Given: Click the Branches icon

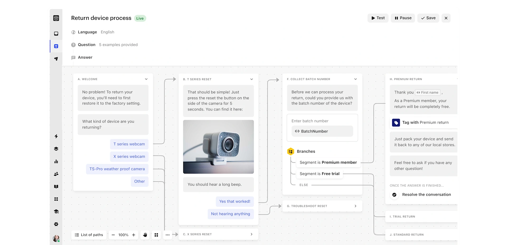Looking at the screenshot, I should 291,151.
